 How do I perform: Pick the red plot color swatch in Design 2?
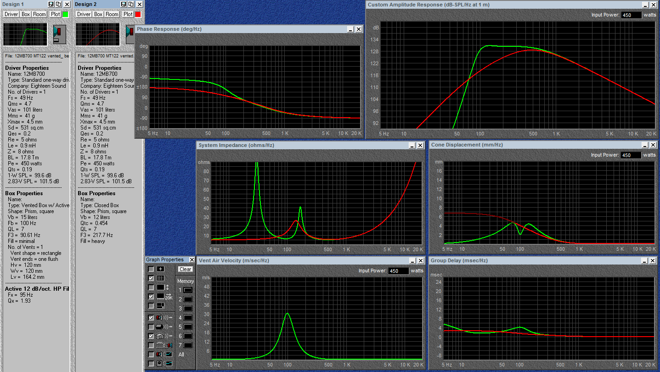[x=138, y=14]
